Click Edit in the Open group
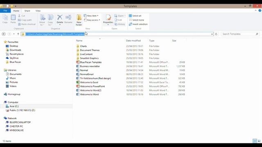Screen dimensions: 262x147 click(118, 20)
